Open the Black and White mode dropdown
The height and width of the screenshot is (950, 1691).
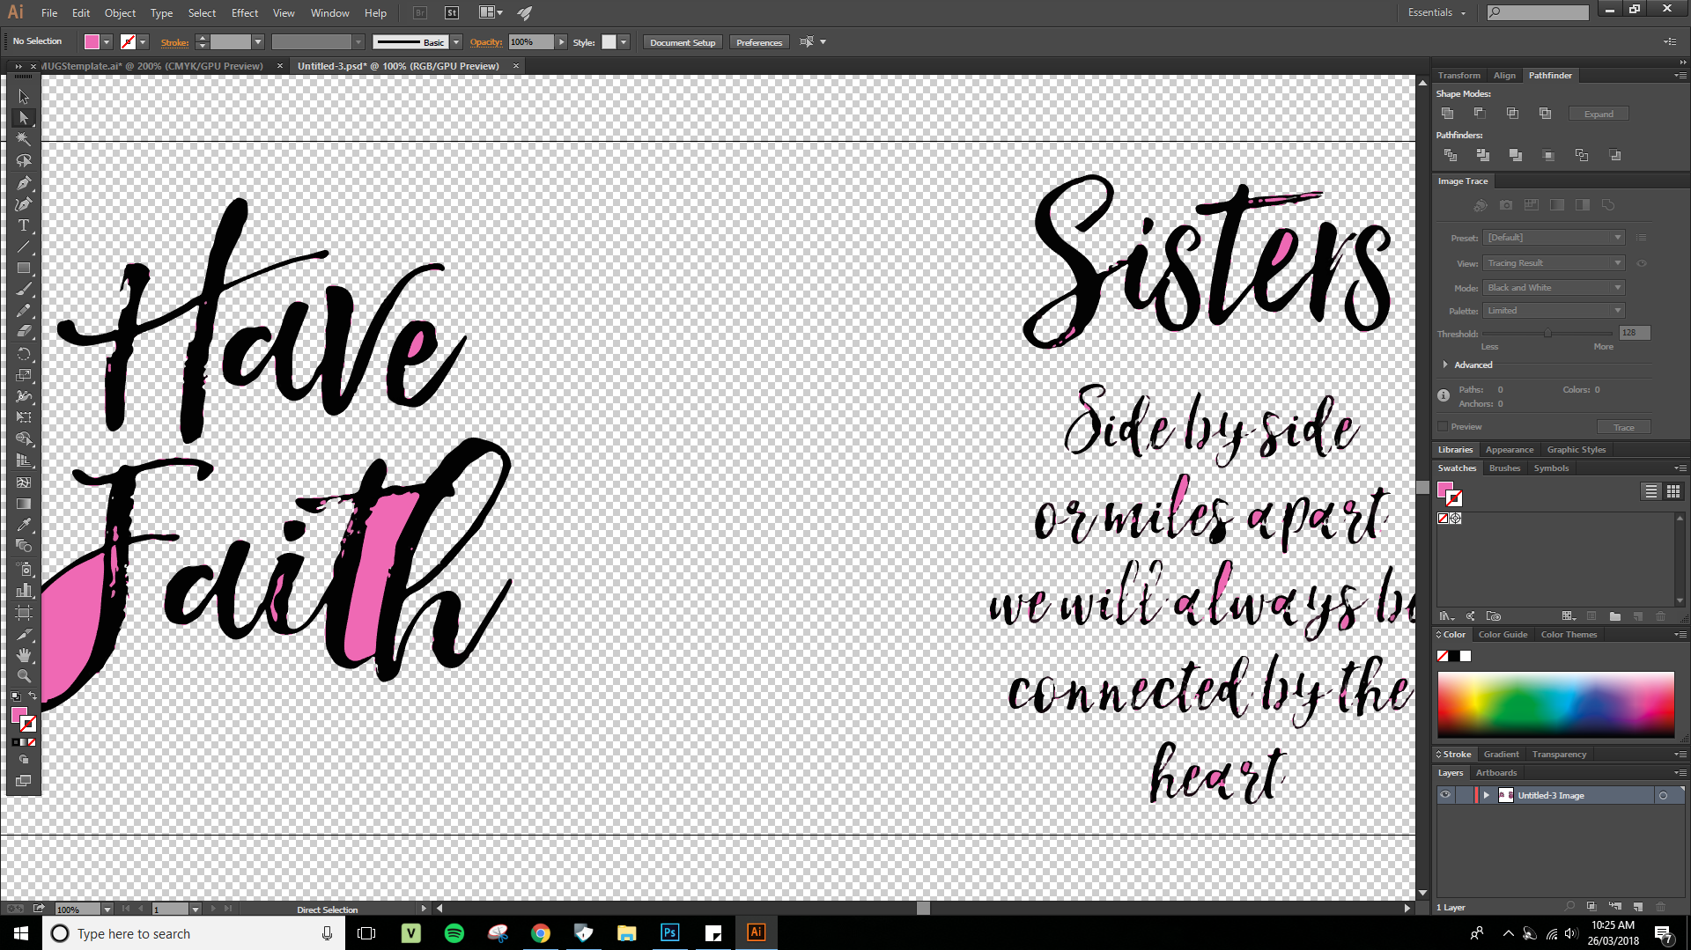pos(1554,288)
